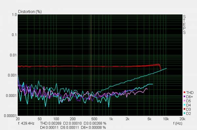Click the D3 dark red legend swatch
The width and height of the screenshot is (197, 130).
[x=185, y=109]
